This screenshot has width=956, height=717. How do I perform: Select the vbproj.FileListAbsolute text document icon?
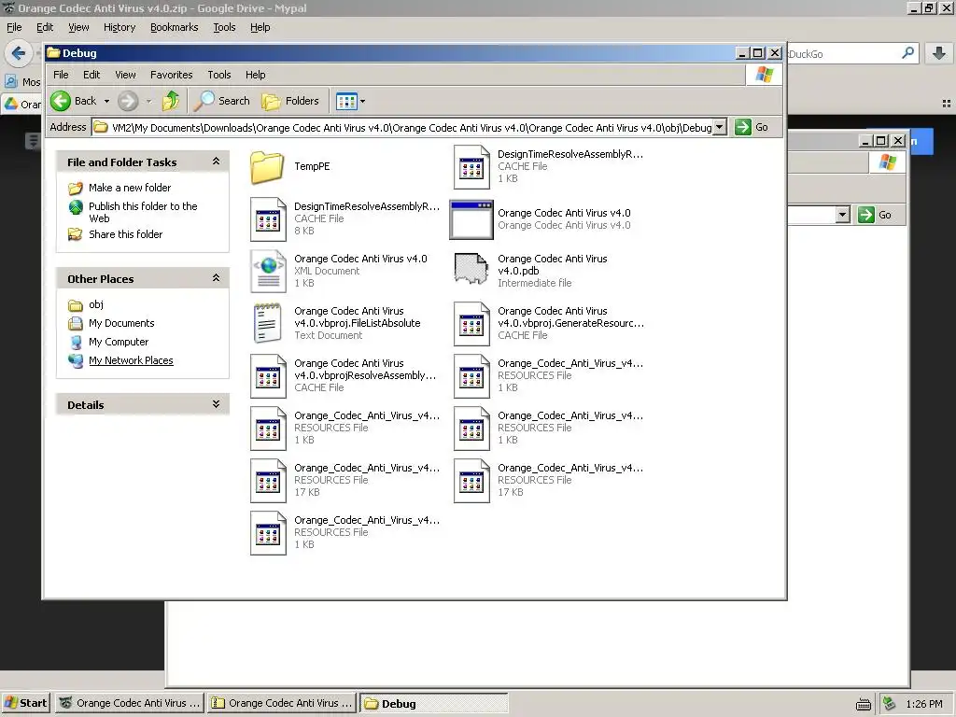tap(268, 324)
